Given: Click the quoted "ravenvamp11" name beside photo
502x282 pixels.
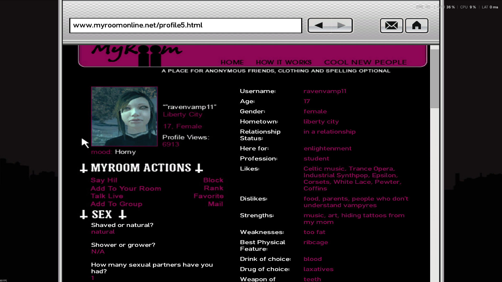Looking at the screenshot, I should pyautogui.click(x=190, y=107).
